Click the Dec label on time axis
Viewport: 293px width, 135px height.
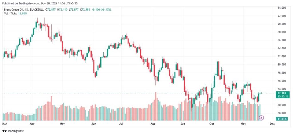[272, 124]
